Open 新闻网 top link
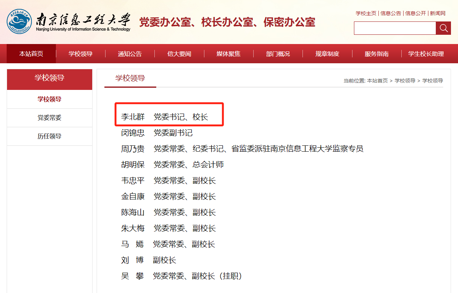458x293 pixels. point(438,13)
